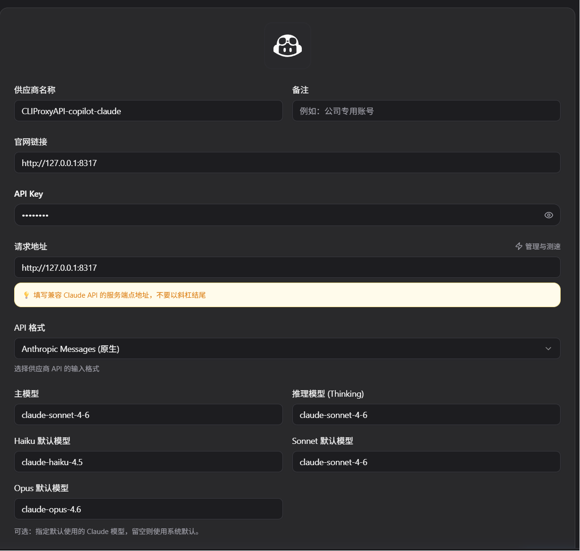
Task: Click the API Key label
Action: (x=28, y=194)
